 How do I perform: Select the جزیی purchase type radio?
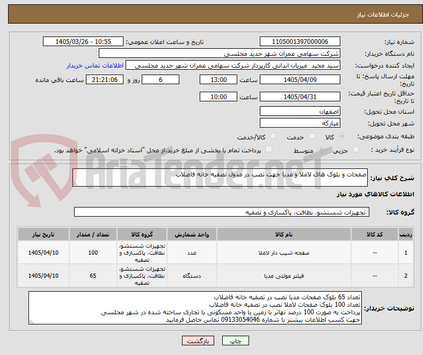click(x=356, y=149)
